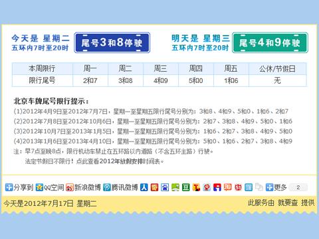Open the QQ空间 share link

click(x=54, y=187)
